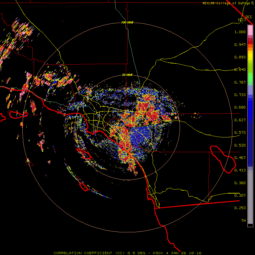Select the [CC] legend heading
The image size is (255, 255).
(x=242, y=20)
